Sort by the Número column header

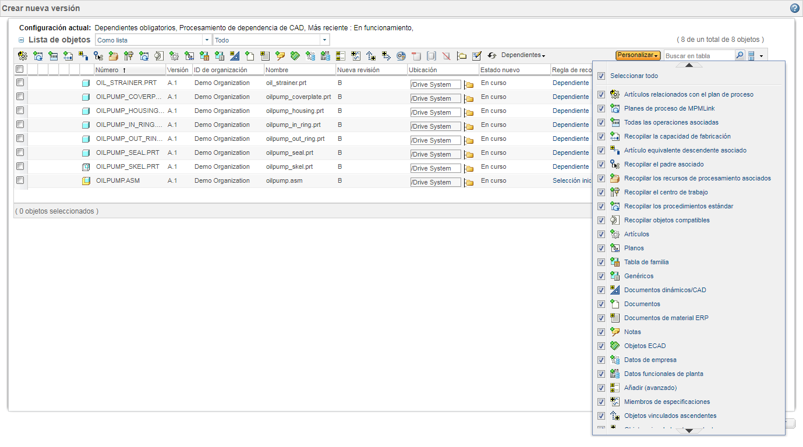click(x=129, y=70)
